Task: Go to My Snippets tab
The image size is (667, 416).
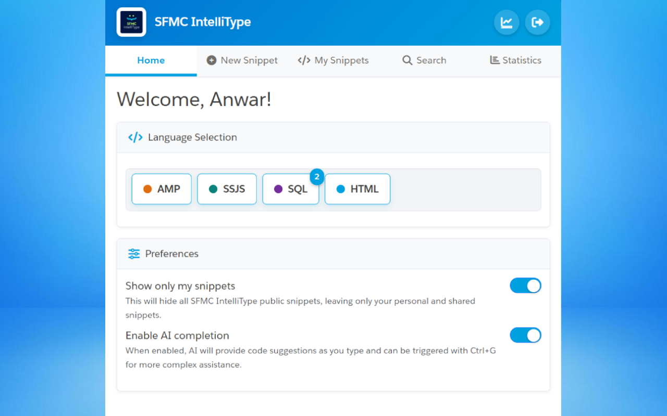Action: point(333,60)
